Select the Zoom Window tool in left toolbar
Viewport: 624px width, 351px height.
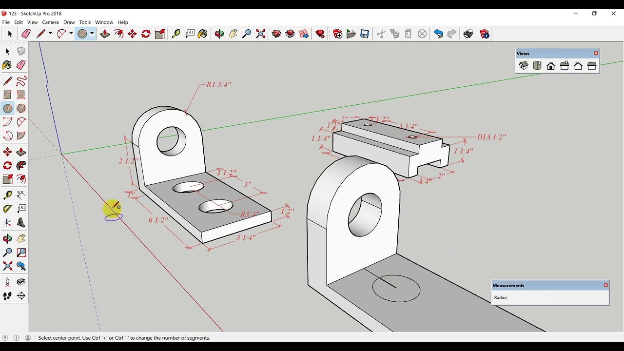[x=21, y=253]
